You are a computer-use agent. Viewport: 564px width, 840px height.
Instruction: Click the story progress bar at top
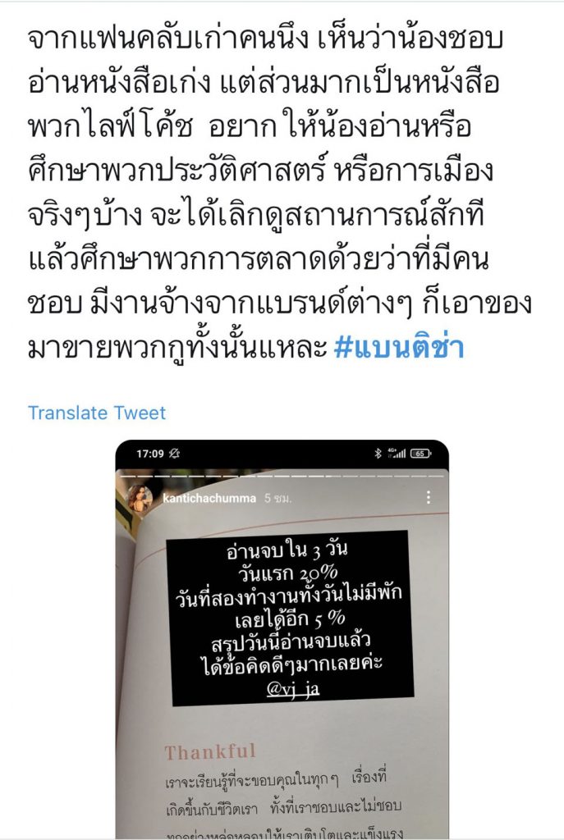tap(282, 476)
